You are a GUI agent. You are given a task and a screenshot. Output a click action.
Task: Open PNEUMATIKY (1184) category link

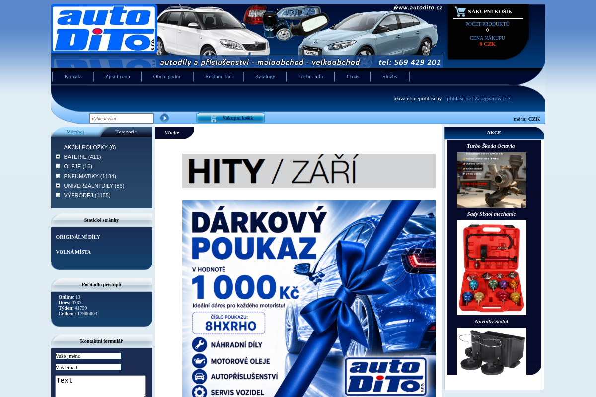90,176
